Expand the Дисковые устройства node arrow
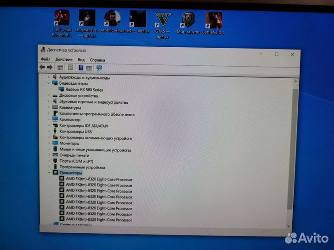Image resolution: width=334 pixels, height=250 pixels. pos(49,95)
